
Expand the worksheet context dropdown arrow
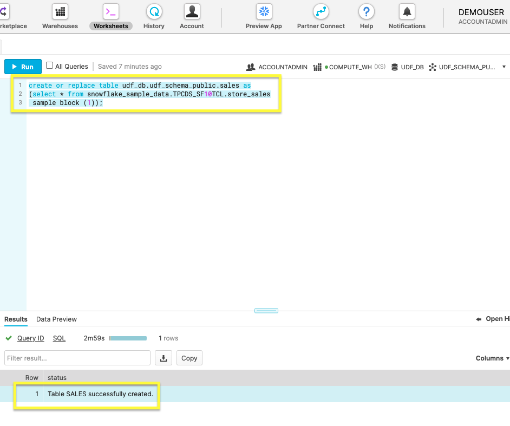coord(504,67)
